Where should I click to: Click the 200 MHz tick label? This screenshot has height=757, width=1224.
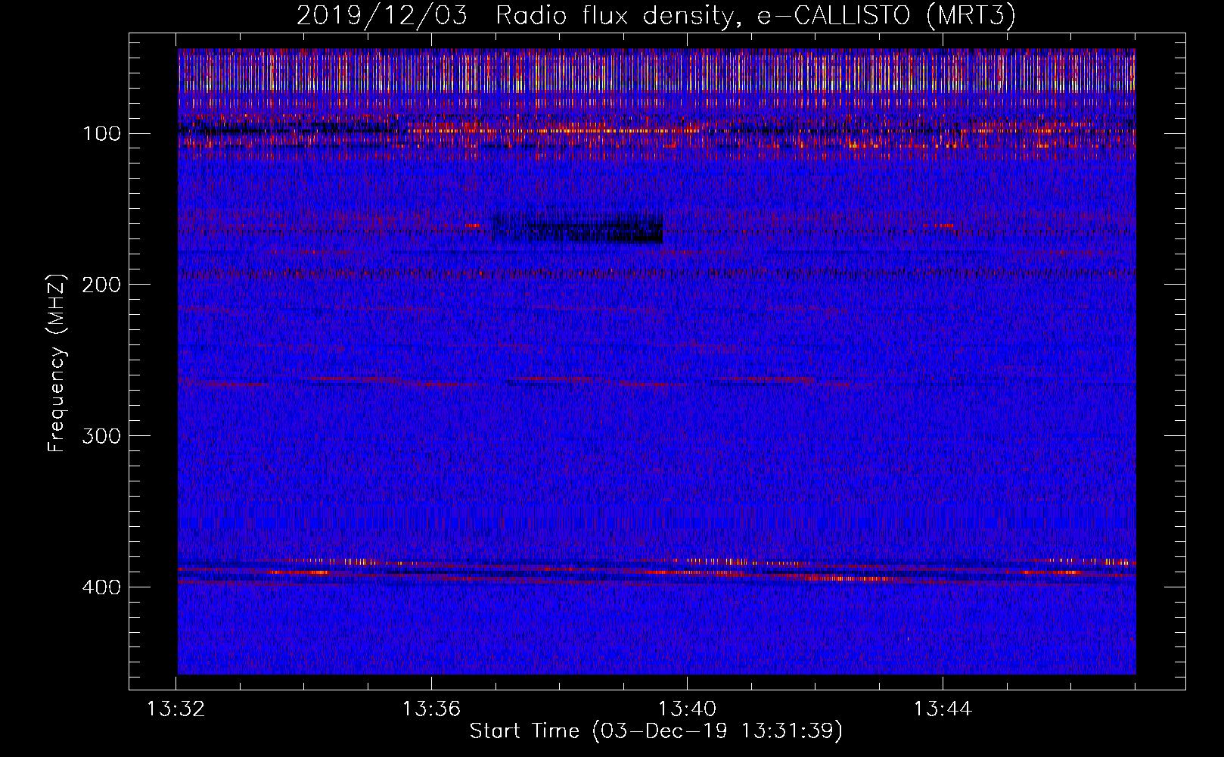101,285
